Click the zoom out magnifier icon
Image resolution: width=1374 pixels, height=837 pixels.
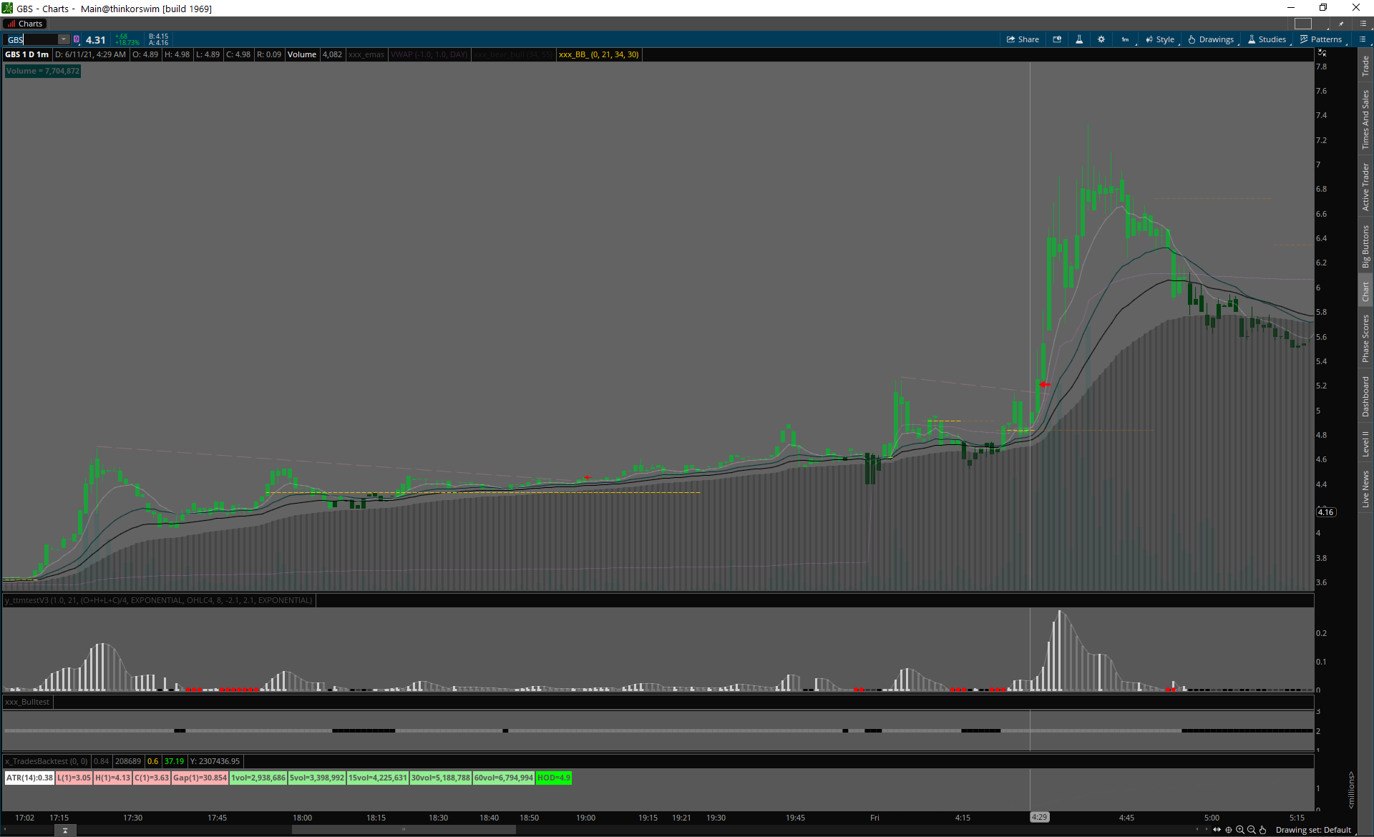coord(1252,830)
